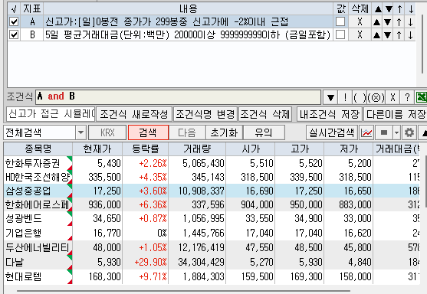Click 조건식 삭제 button
The width and height of the screenshot is (427, 294).
click(265, 114)
